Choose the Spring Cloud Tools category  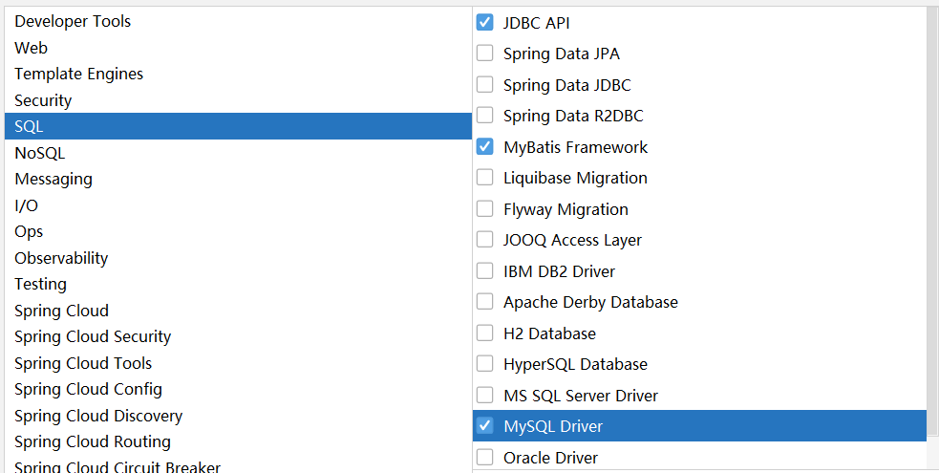239,363
